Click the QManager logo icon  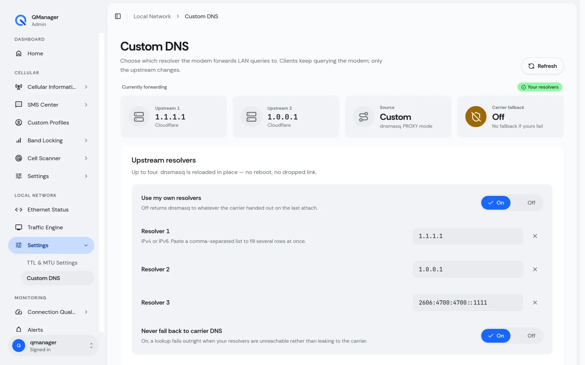pyautogui.click(x=20, y=20)
